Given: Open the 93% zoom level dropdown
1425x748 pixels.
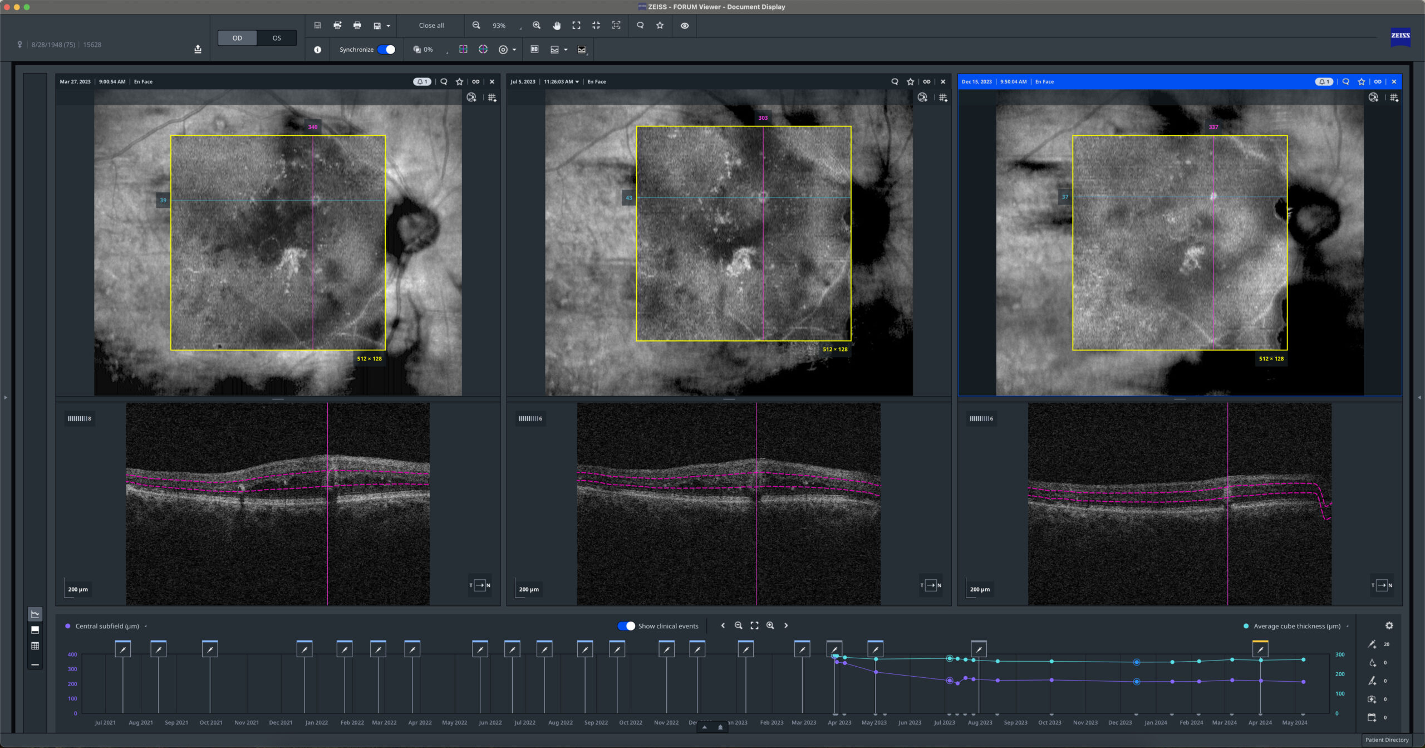Looking at the screenshot, I should [x=507, y=26].
